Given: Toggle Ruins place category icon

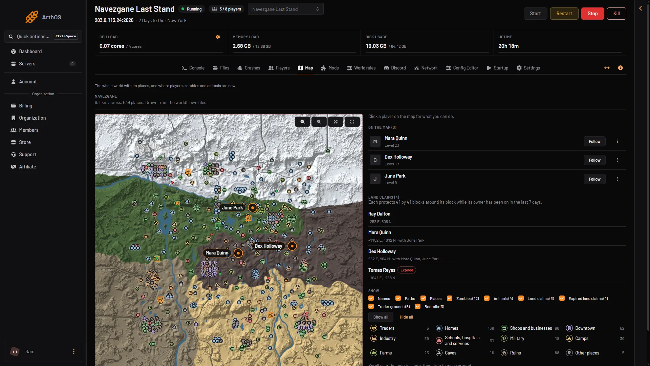Looking at the screenshot, I should click(x=504, y=353).
